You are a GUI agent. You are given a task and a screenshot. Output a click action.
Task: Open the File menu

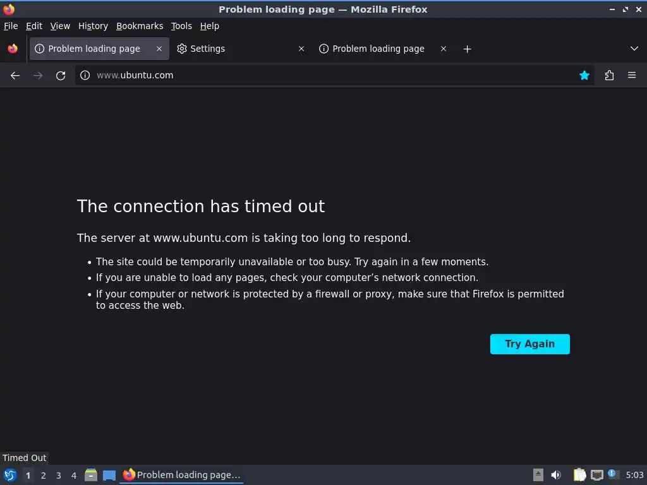(11, 26)
